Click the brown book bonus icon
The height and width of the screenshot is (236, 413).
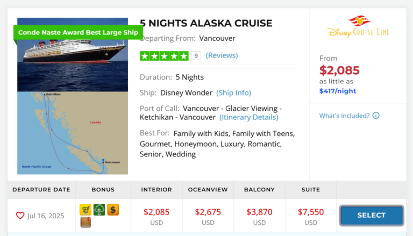[x=86, y=222]
